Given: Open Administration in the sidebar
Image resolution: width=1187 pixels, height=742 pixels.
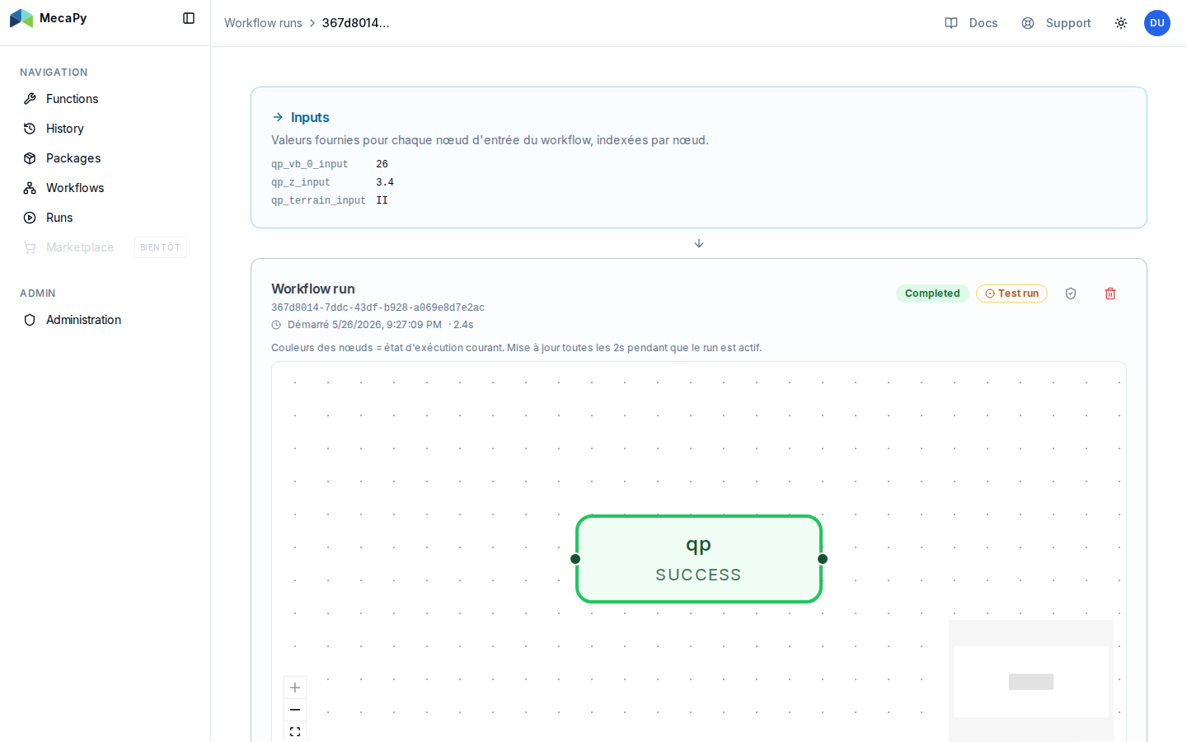Looking at the screenshot, I should [x=106, y=320].
